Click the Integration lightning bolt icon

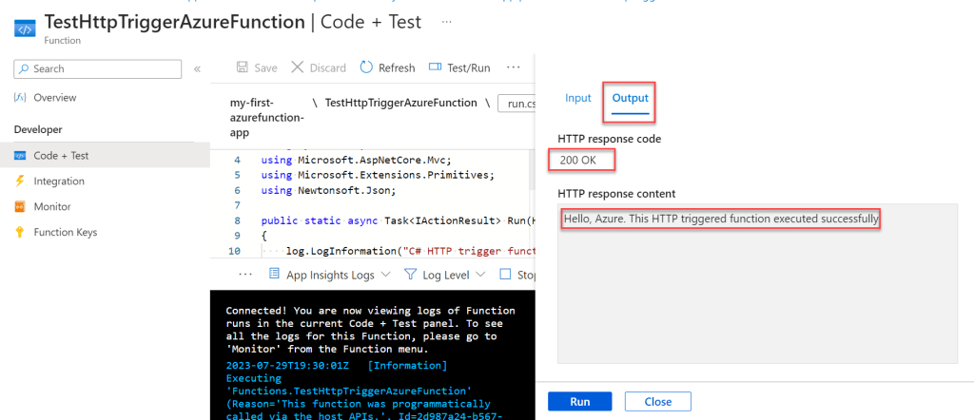click(20, 181)
